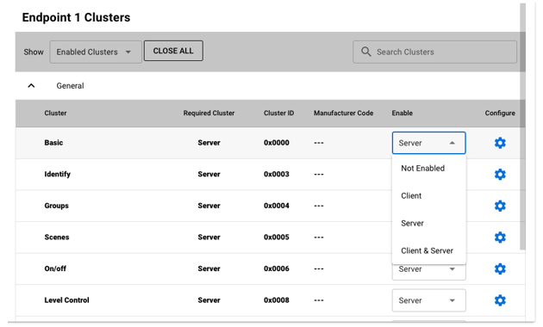The height and width of the screenshot is (327, 543).
Task: Collapse the General section chevron
Action: 31,85
